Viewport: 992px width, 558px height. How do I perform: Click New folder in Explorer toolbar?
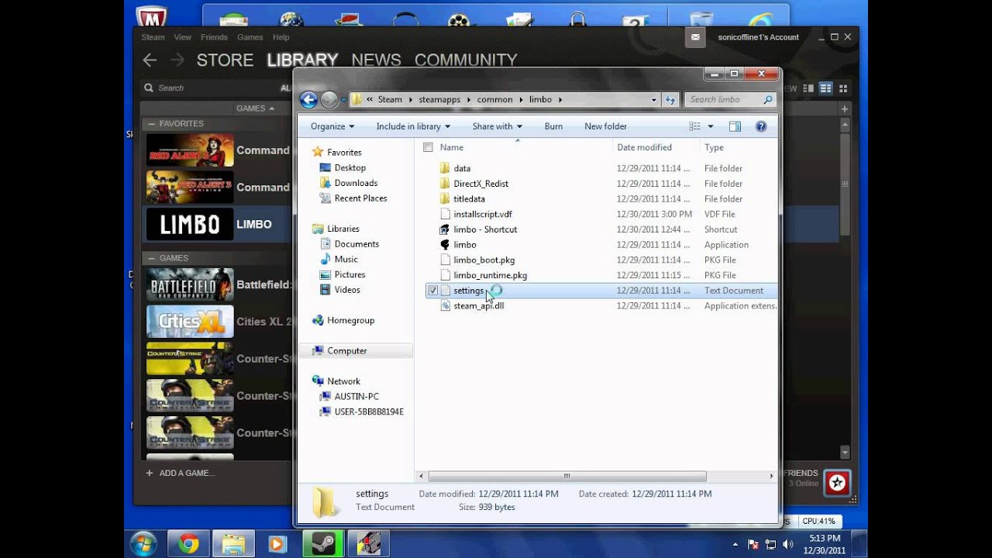point(605,126)
